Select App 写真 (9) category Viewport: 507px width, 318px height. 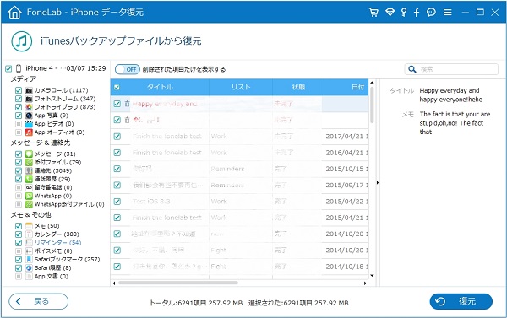pos(52,116)
